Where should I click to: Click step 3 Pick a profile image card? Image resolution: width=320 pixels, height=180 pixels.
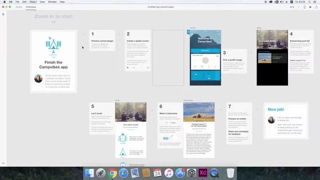pos(234,61)
